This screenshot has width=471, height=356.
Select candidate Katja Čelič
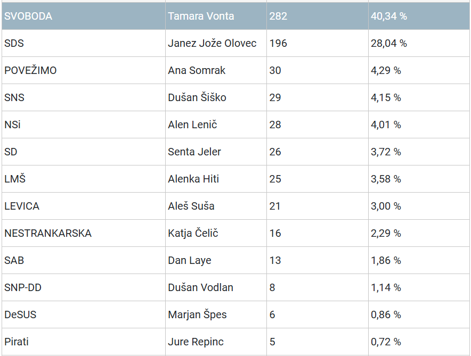(193, 233)
